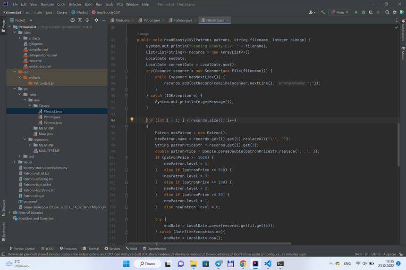Image resolution: width=406 pixels, height=270 pixels.
Task: Open IDE settings gear in top toolbar
Action: (x=395, y=12)
